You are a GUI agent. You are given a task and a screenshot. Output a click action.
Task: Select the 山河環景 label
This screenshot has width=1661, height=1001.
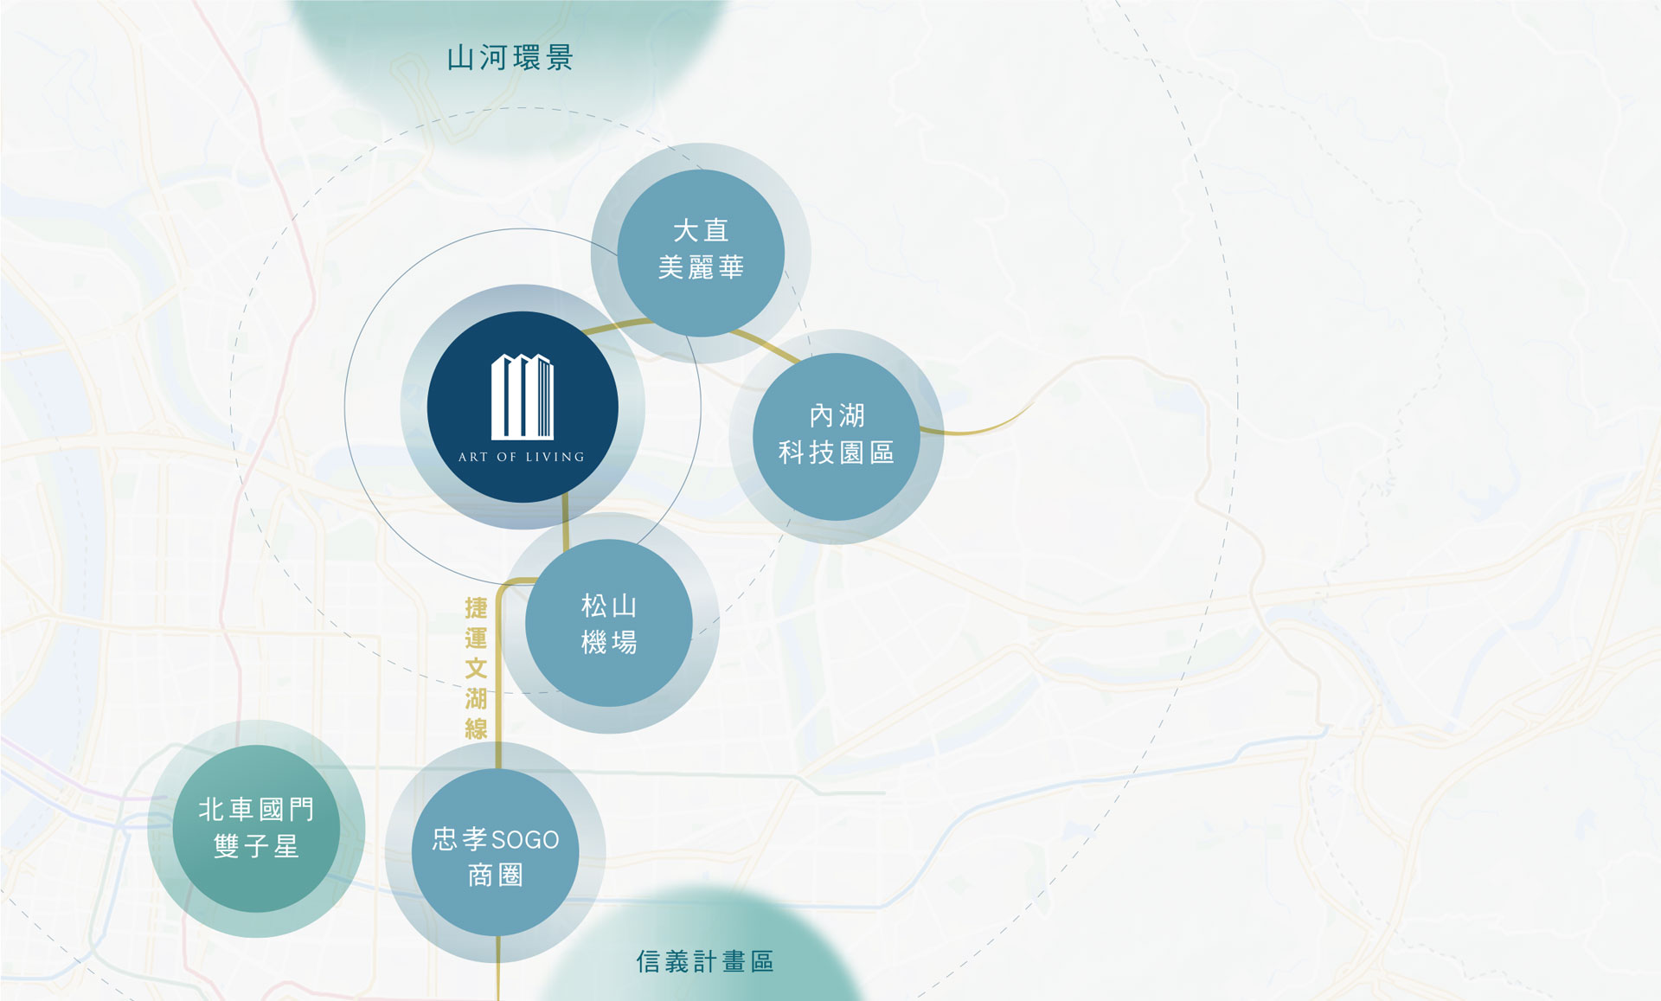pos(510,58)
